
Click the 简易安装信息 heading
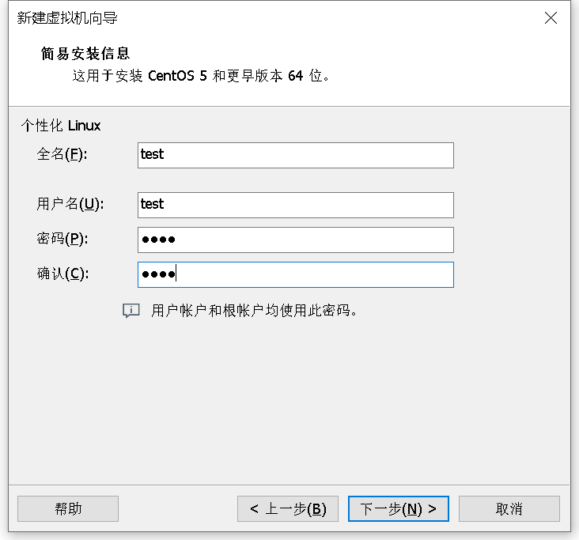85,54
